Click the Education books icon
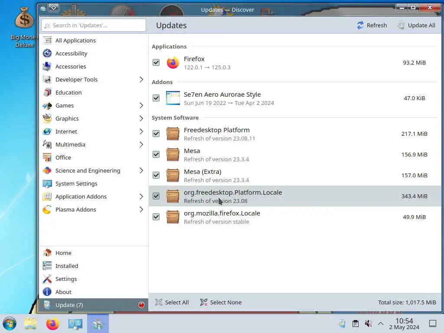The width and height of the screenshot is (444, 333). point(47,92)
